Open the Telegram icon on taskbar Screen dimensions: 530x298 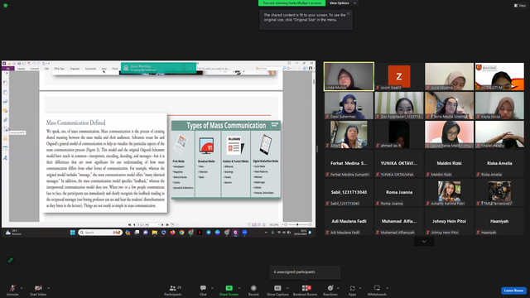click(x=209, y=233)
